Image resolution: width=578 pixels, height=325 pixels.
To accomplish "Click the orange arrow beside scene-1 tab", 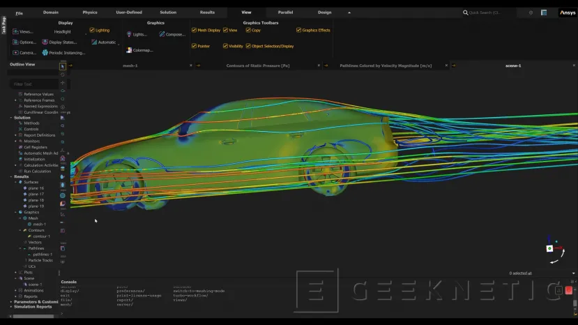I will (454, 66).
